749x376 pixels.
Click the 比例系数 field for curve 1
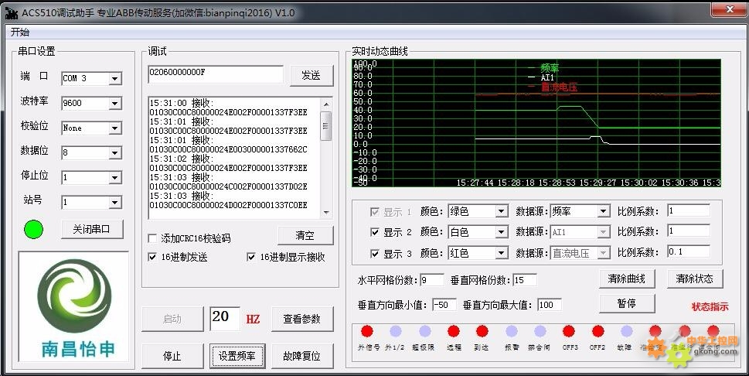(x=689, y=210)
